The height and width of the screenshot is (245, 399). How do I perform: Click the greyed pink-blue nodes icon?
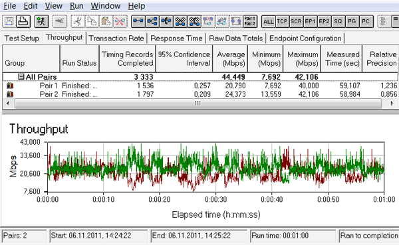click(x=208, y=21)
